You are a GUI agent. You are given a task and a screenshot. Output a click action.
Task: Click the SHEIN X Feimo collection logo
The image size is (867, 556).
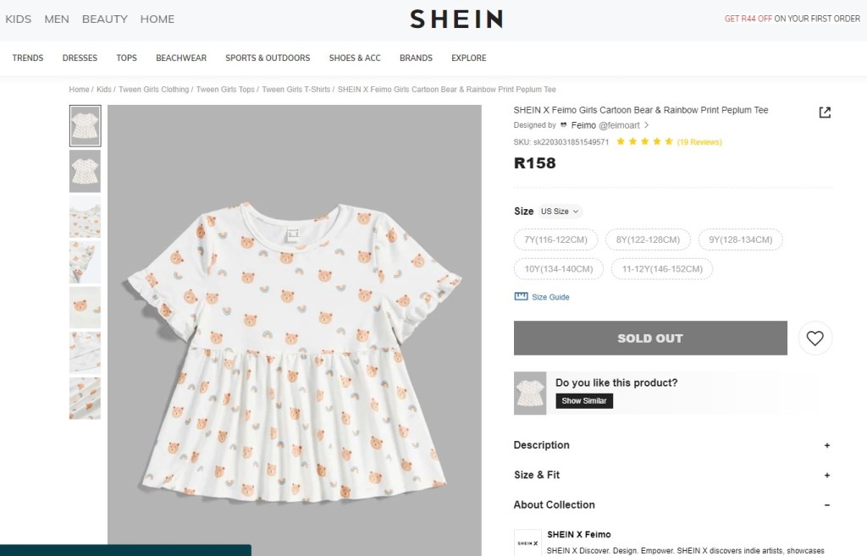[x=527, y=542]
